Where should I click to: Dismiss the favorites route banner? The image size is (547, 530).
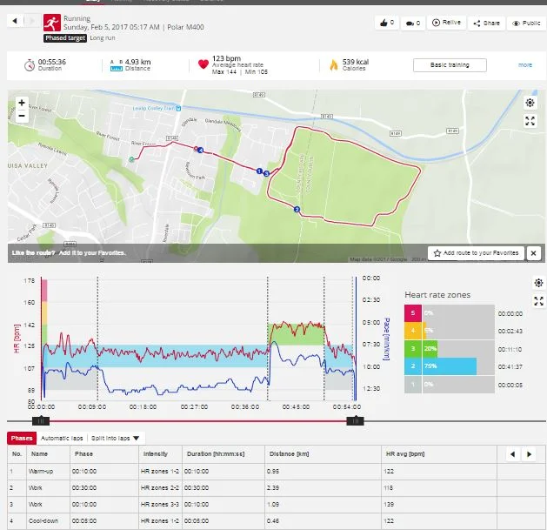(x=534, y=253)
